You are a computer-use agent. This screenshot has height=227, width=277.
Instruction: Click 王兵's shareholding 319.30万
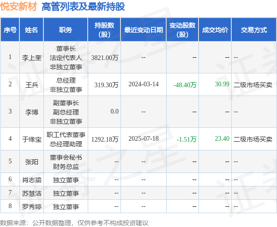tap(106, 85)
